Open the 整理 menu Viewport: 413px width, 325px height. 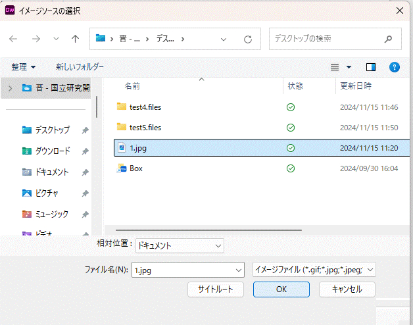[23, 67]
